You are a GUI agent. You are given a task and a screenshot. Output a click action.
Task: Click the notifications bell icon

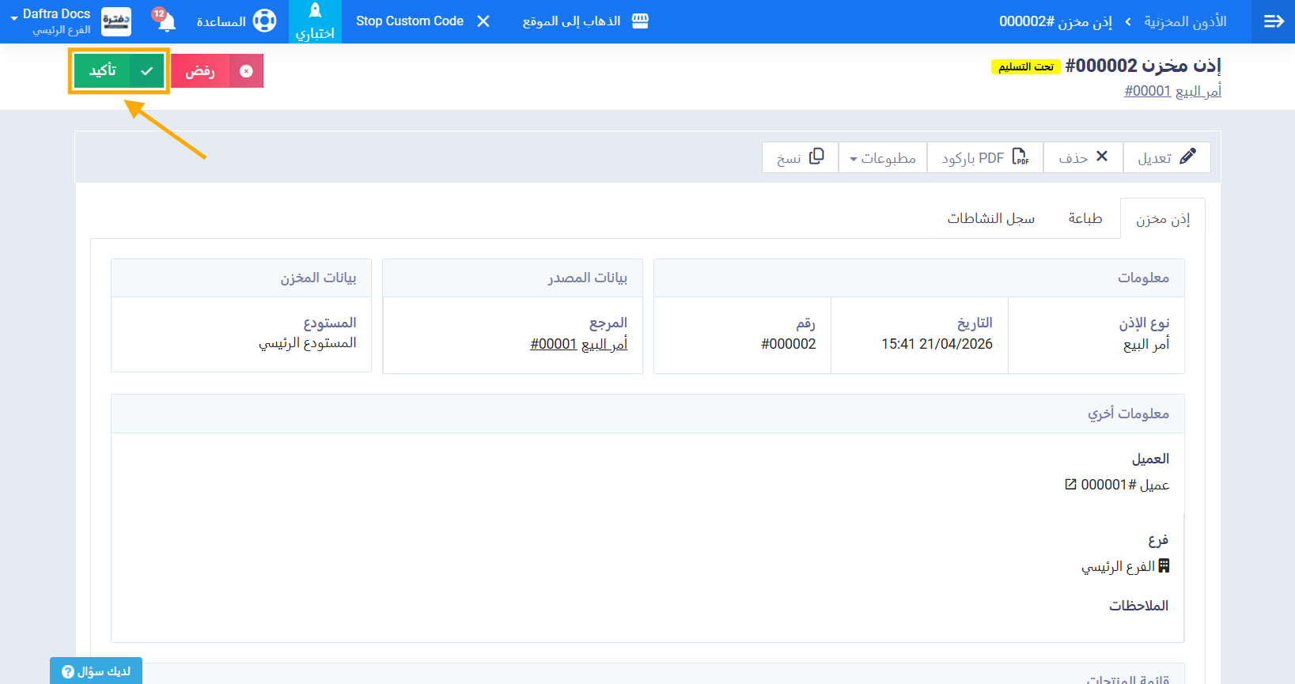click(x=166, y=21)
